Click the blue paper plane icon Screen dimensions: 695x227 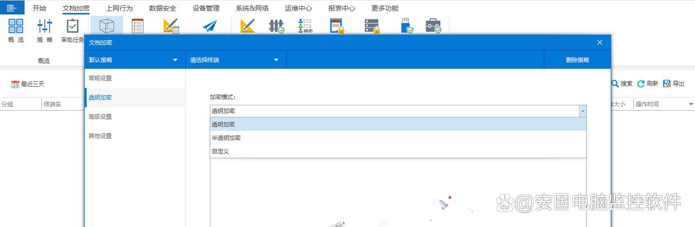pos(209,26)
